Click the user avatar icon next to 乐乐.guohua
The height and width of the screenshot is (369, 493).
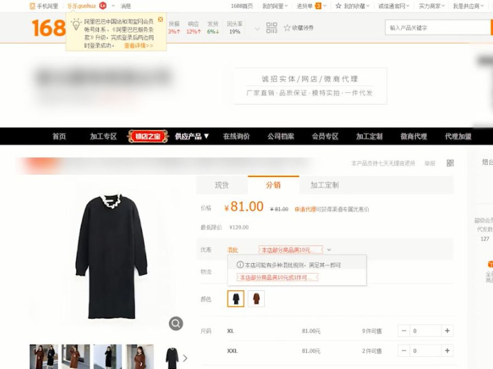click(x=102, y=5)
